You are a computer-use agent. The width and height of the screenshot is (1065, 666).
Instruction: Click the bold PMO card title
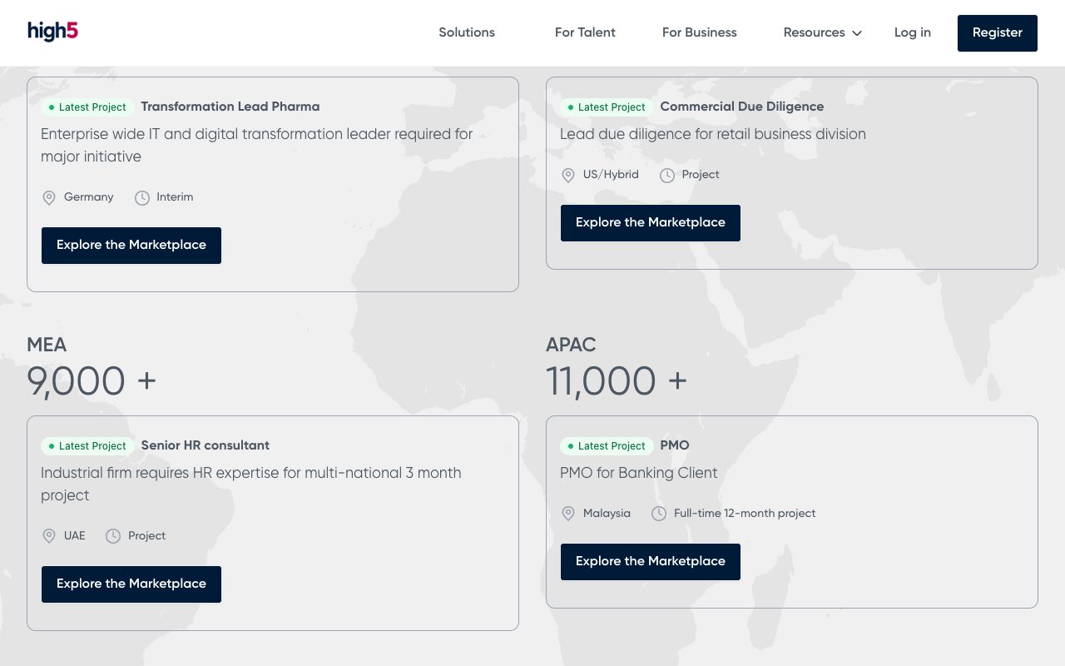[x=675, y=445]
